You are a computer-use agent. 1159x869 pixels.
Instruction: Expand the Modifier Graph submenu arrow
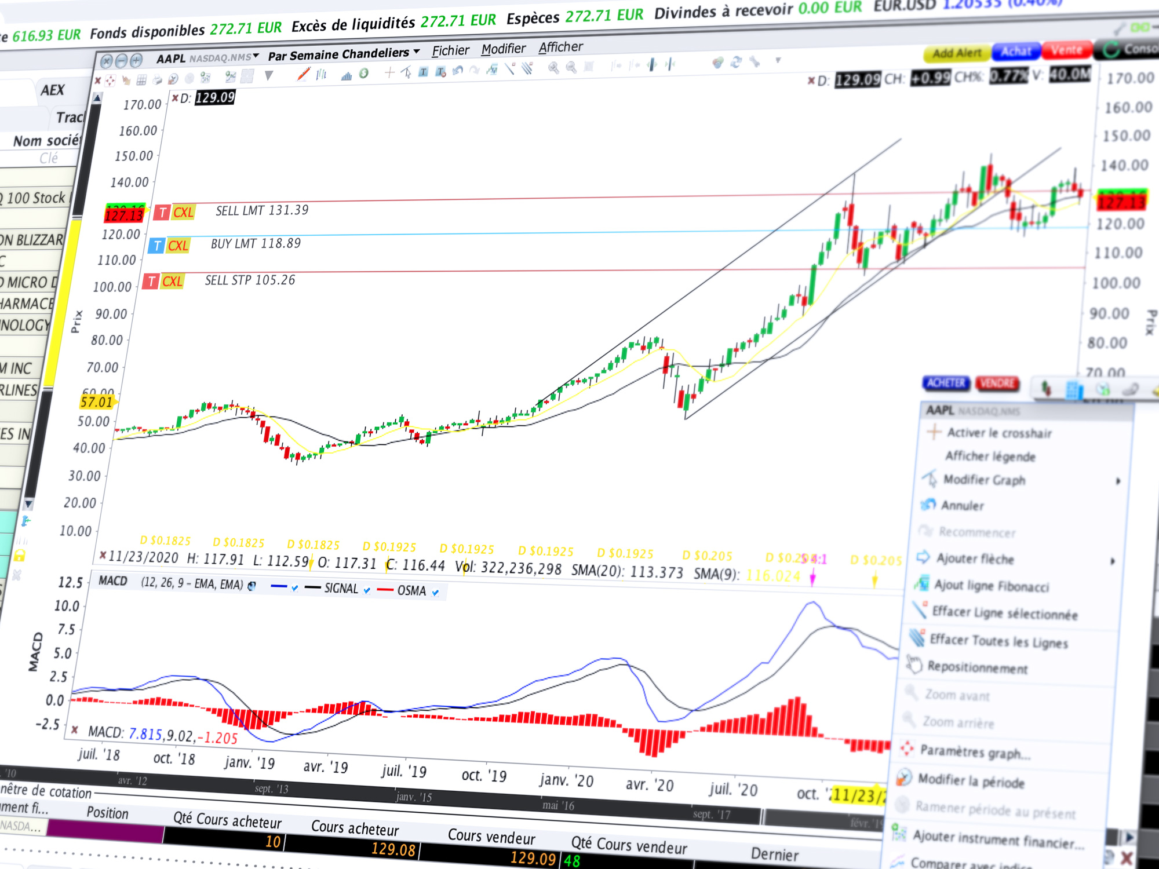point(1118,481)
